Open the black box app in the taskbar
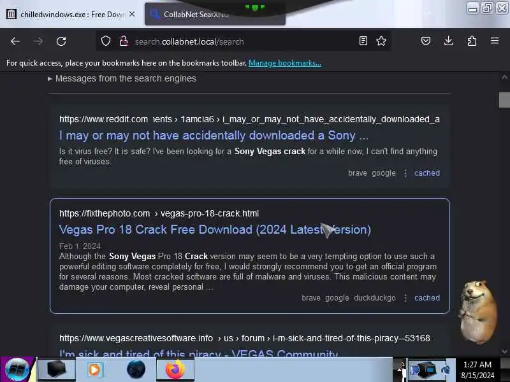Screen dimensions: 510x382 57,369
